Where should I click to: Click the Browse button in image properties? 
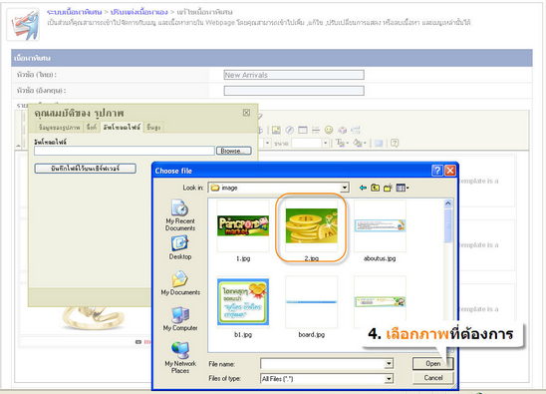point(234,151)
